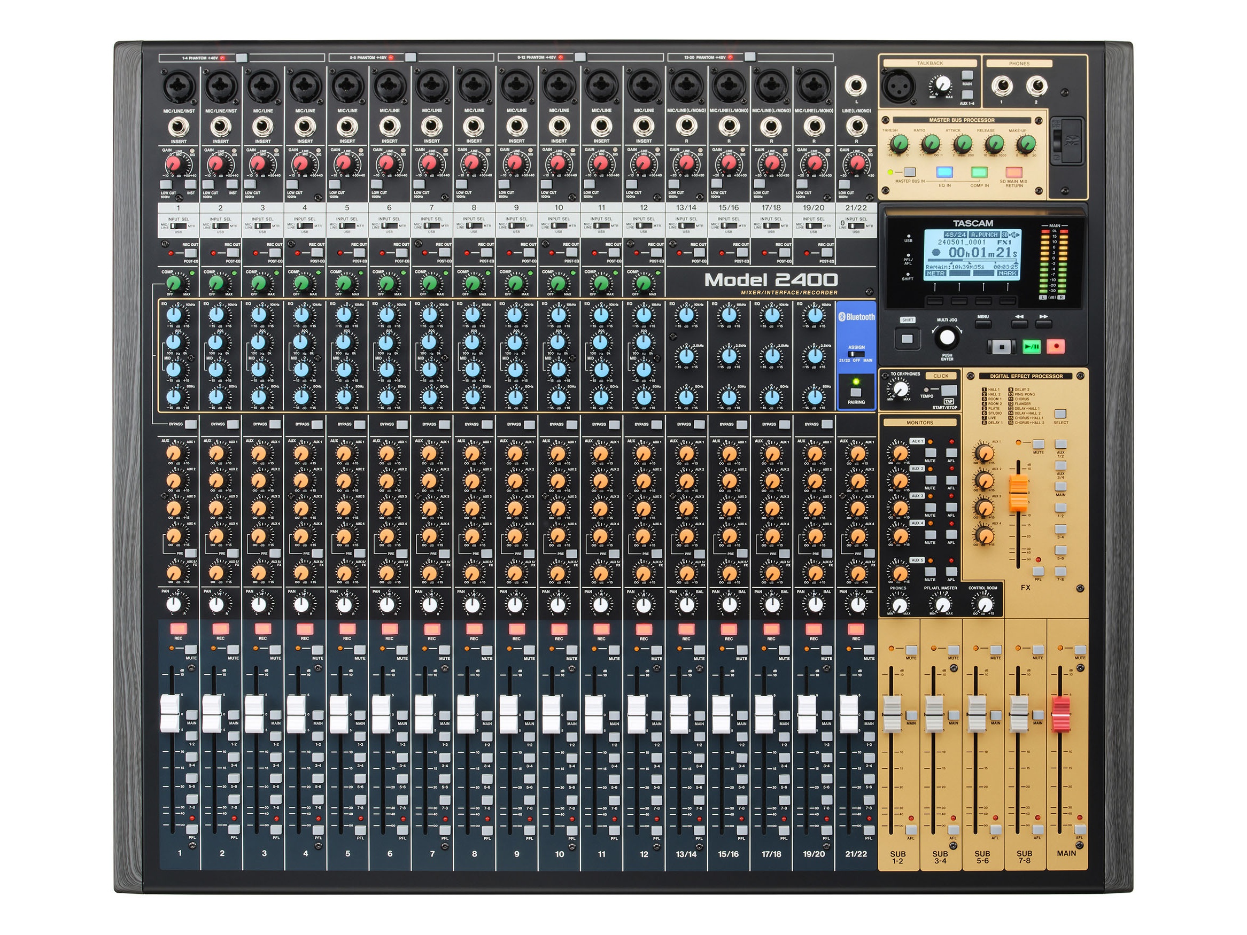
Task: Mute the FX return channel
Action: click(x=1038, y=445)
